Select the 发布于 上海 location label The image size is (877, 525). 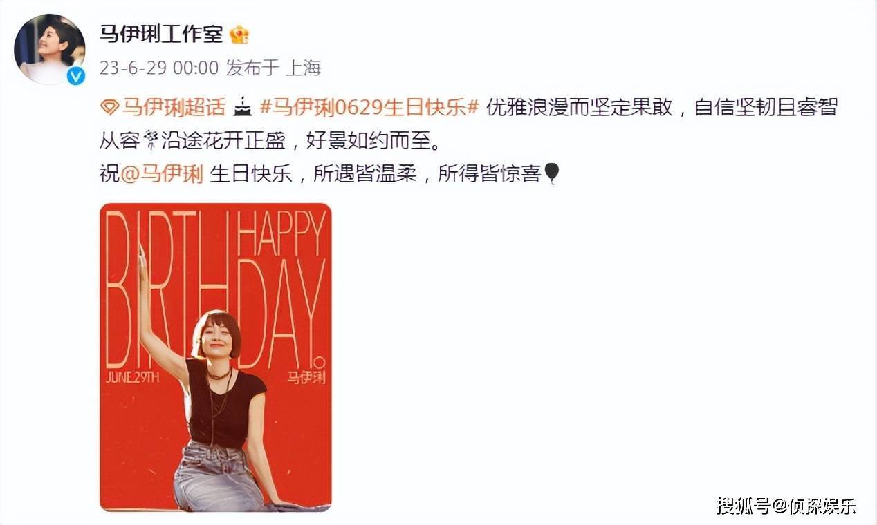click(275, 68)
